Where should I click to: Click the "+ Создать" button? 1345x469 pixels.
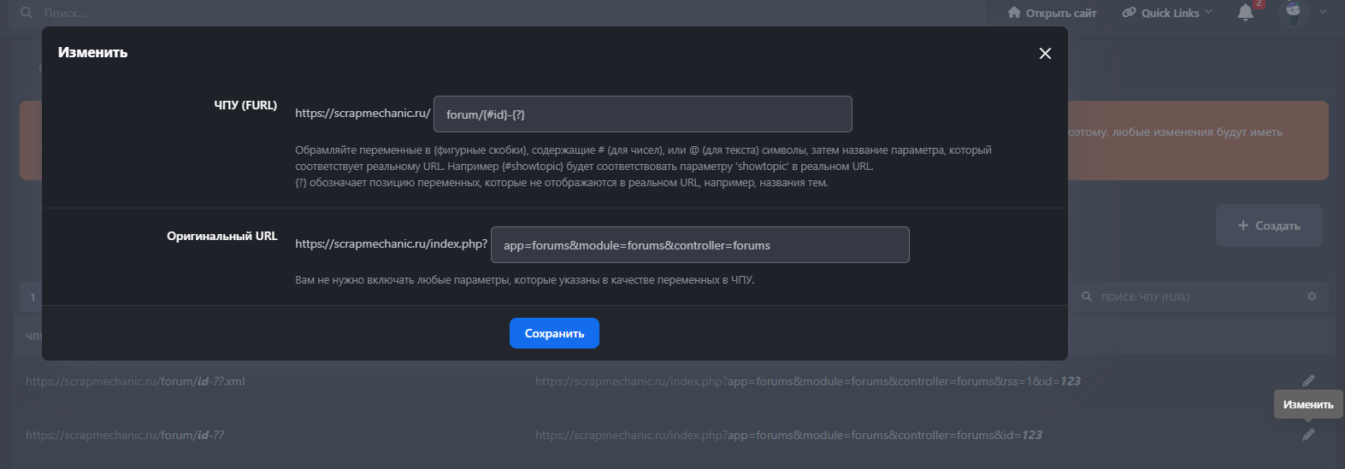coord(1269,226)
